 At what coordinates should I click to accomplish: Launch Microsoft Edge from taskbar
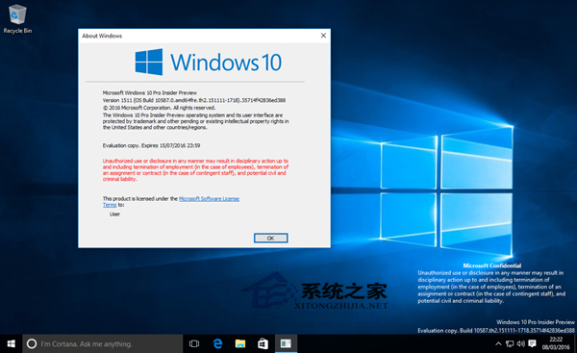pyautogui.click(x=217, y=343)
